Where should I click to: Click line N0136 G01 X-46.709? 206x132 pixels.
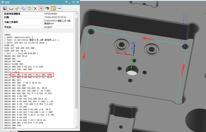click(x=15, y=96)
